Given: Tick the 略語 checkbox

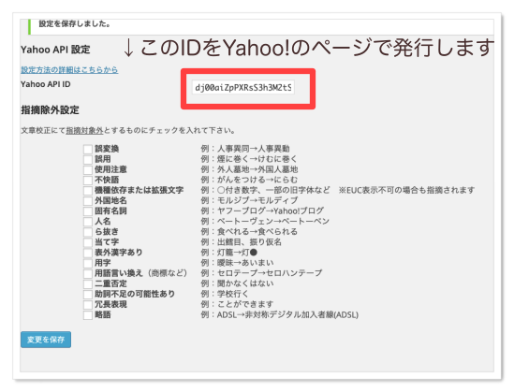Looking at the screenshot, I should coord(87,315).
